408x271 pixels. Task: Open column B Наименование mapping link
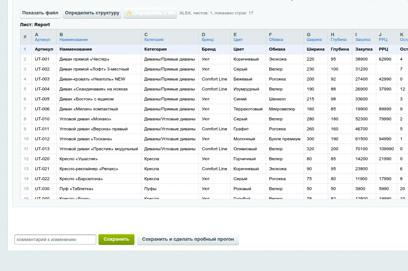click(73, 40)
